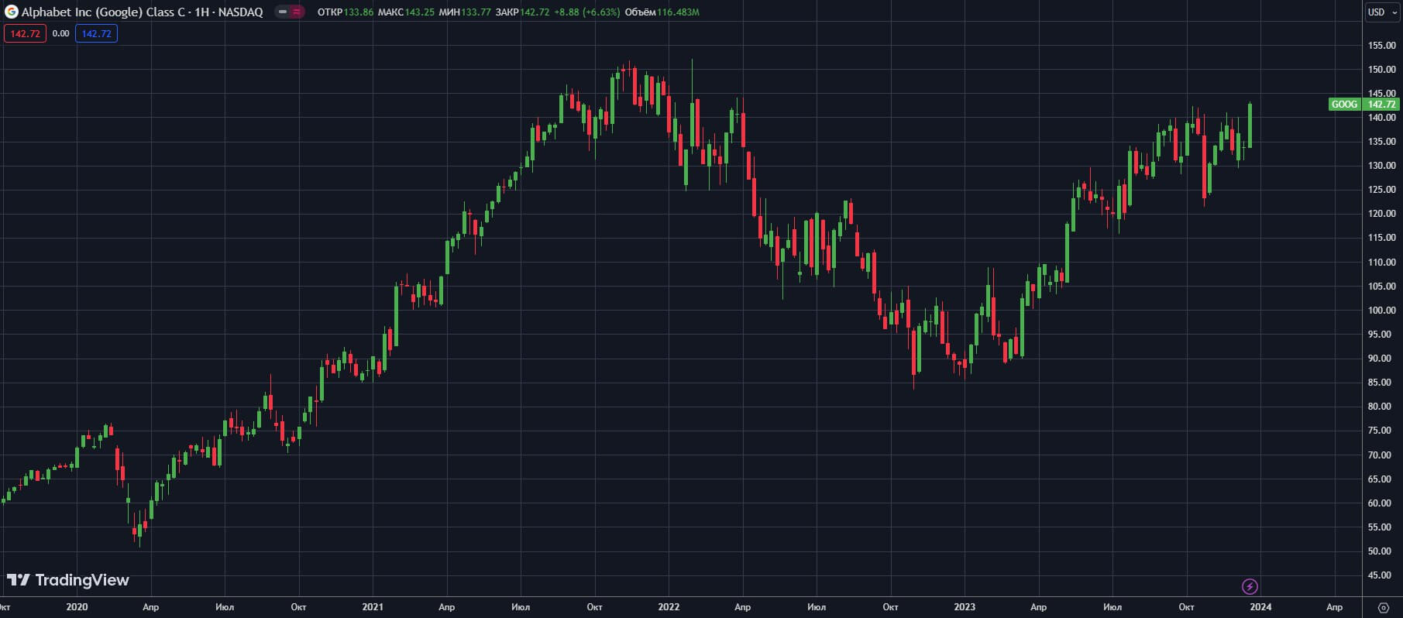Screen dimensions: 1403x618
Task: Click the МАКС 143.25 high value
Action: click(x=406, y=12)
